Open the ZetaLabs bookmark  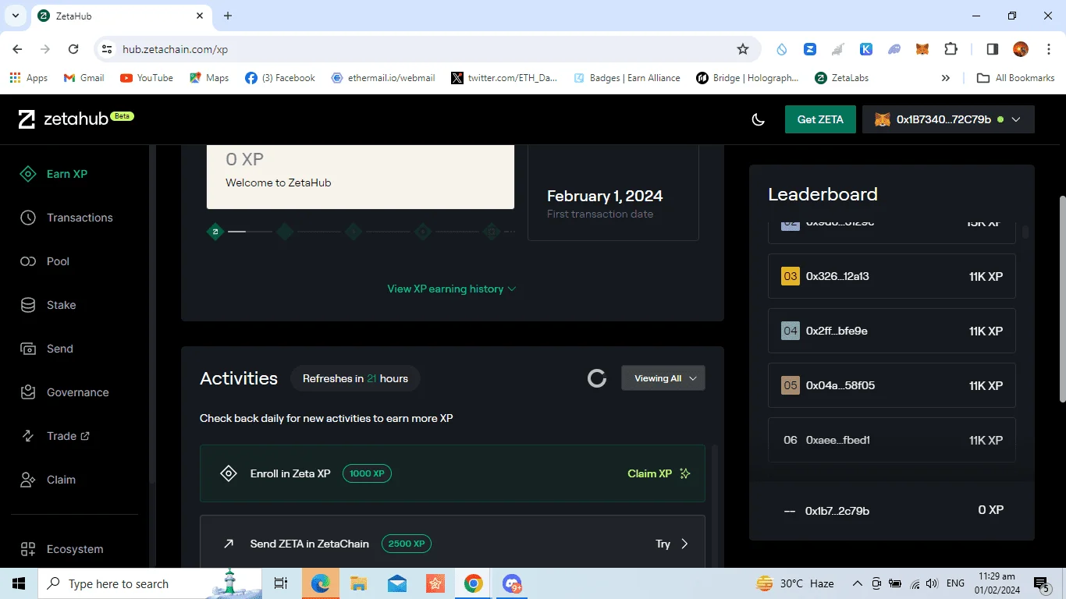841,78
